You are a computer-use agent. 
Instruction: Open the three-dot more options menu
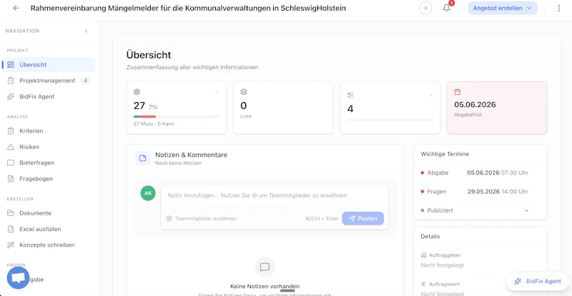point(558,8)
